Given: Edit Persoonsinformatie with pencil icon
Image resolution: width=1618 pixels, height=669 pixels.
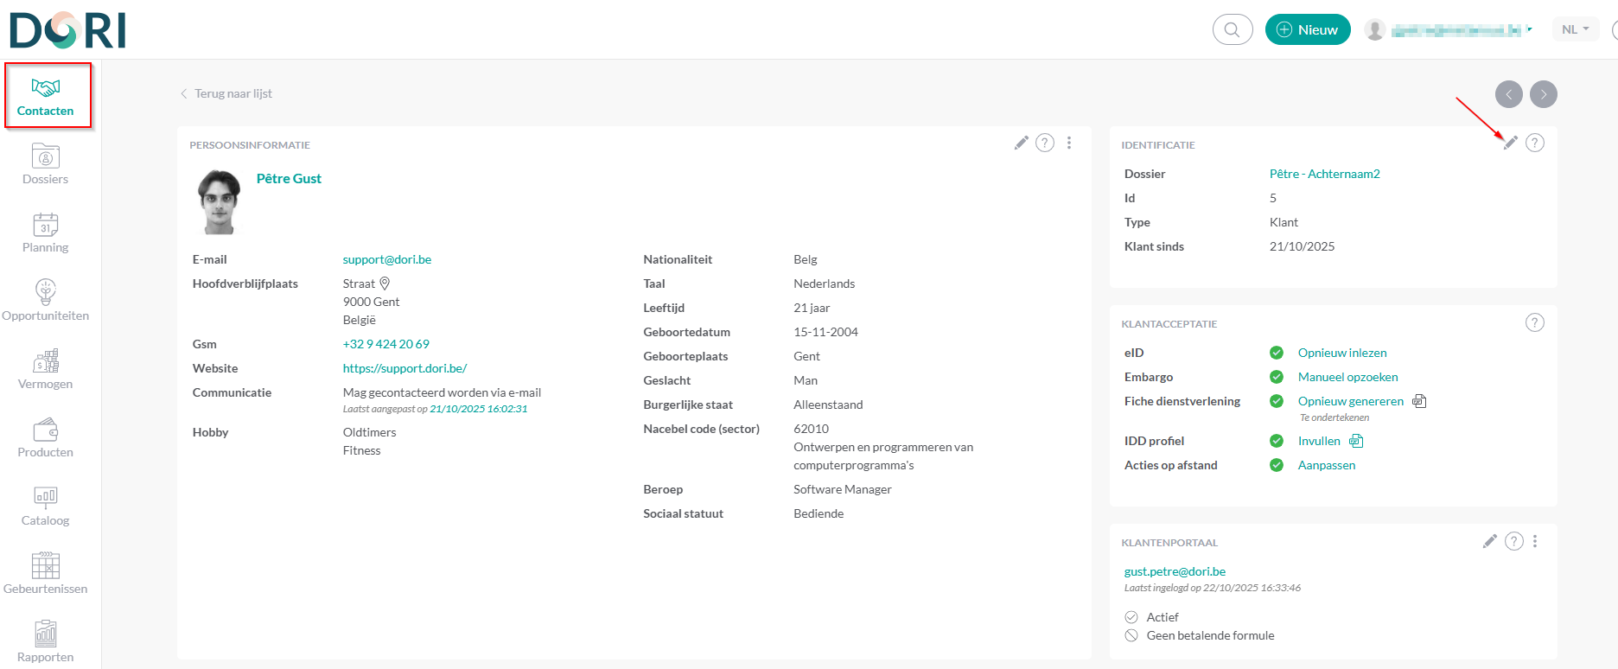Looking at the screenshot, I should pyautogui.click(x=1022, y=143).
